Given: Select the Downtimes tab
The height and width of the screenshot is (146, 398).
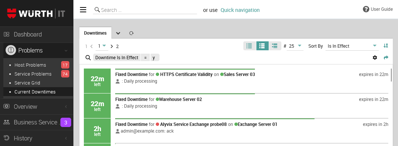Looking at the screenshot, I should pos(95,33).
